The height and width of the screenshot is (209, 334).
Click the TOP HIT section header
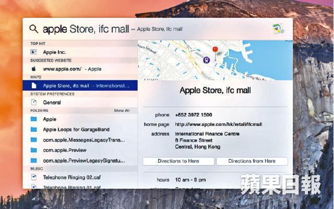(x=38, y=43)
